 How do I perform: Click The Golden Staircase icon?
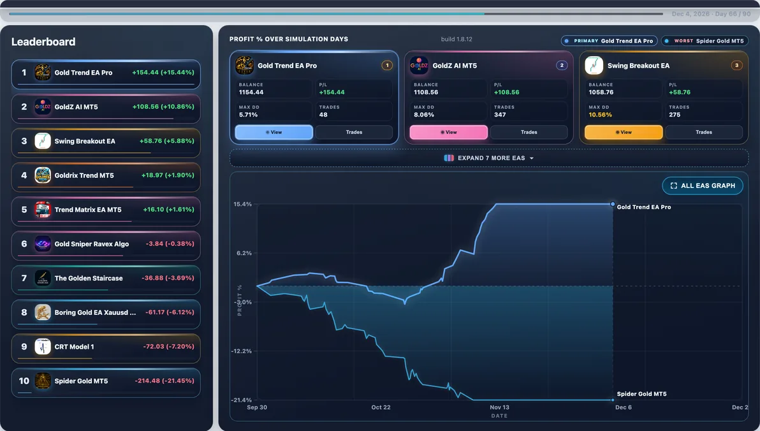pos(43,278)
